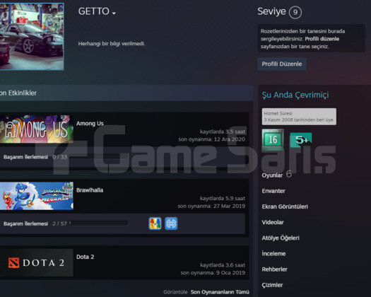Click the 5+ game collector badge
This screenshot has height=297, width=371.
(301, 140)
